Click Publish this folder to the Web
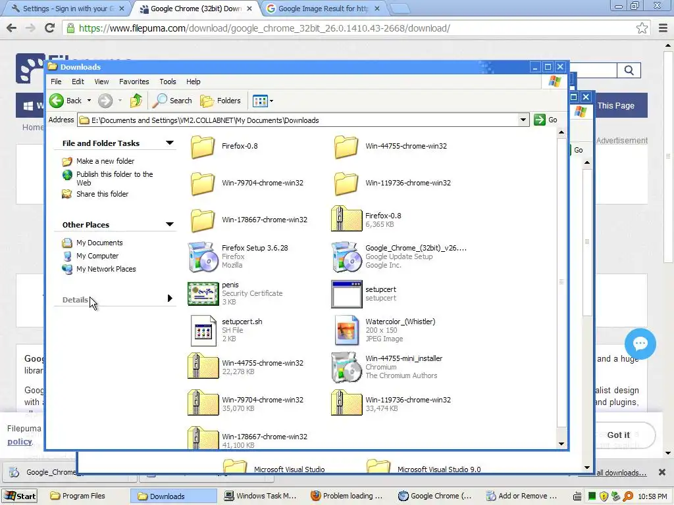Image resolution: width=674 pixels, height=505 pixels. click(x=115, y=178)
